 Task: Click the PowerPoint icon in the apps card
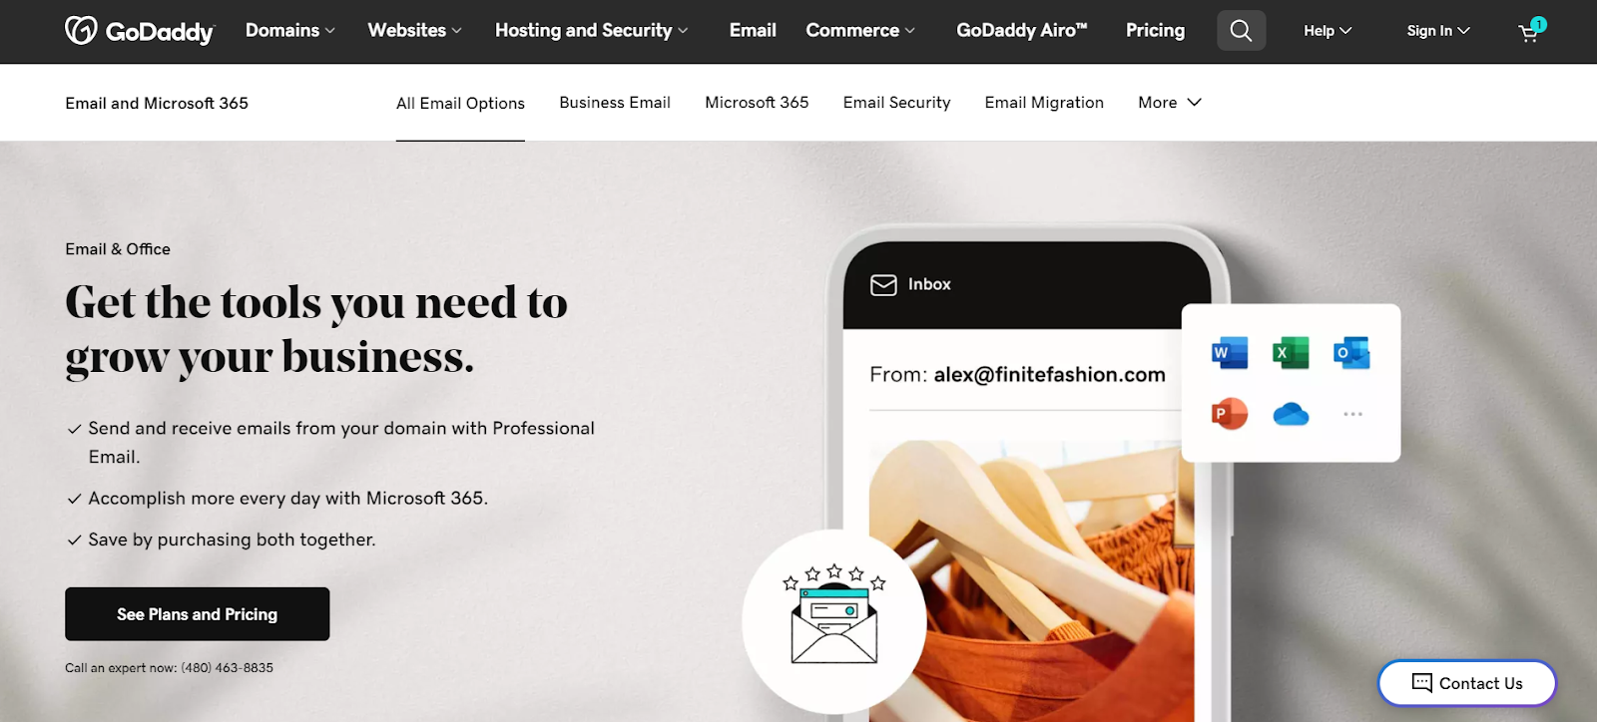1230,413
